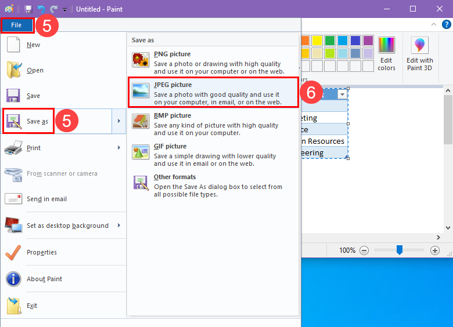Pick the lime green color swatch
Viewport: 453px width, 327px height.
pyautogui.click(x=330, y=53)
